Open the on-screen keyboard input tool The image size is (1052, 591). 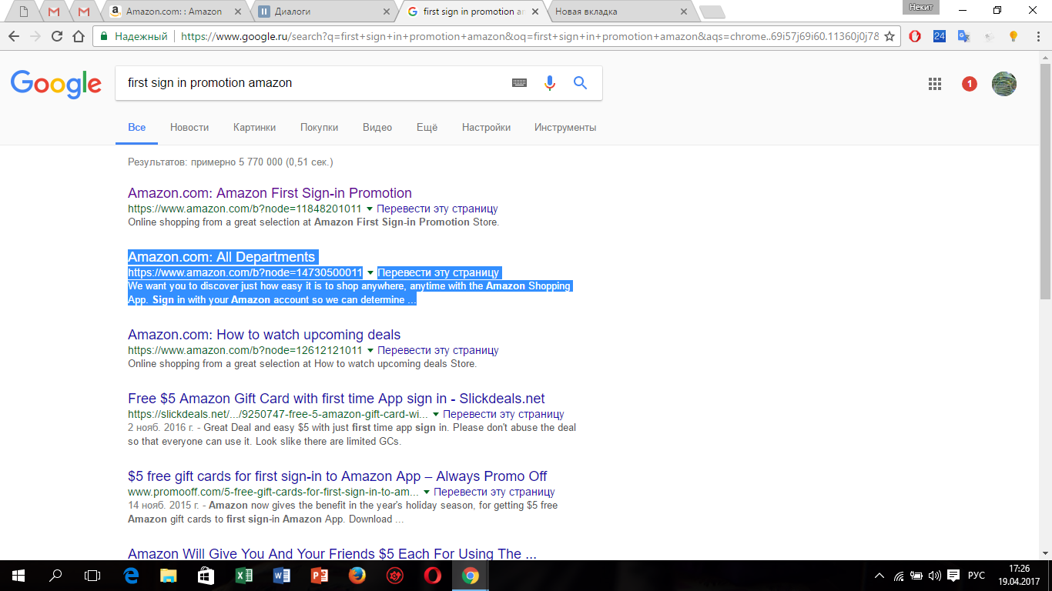(x=520, y=83)
